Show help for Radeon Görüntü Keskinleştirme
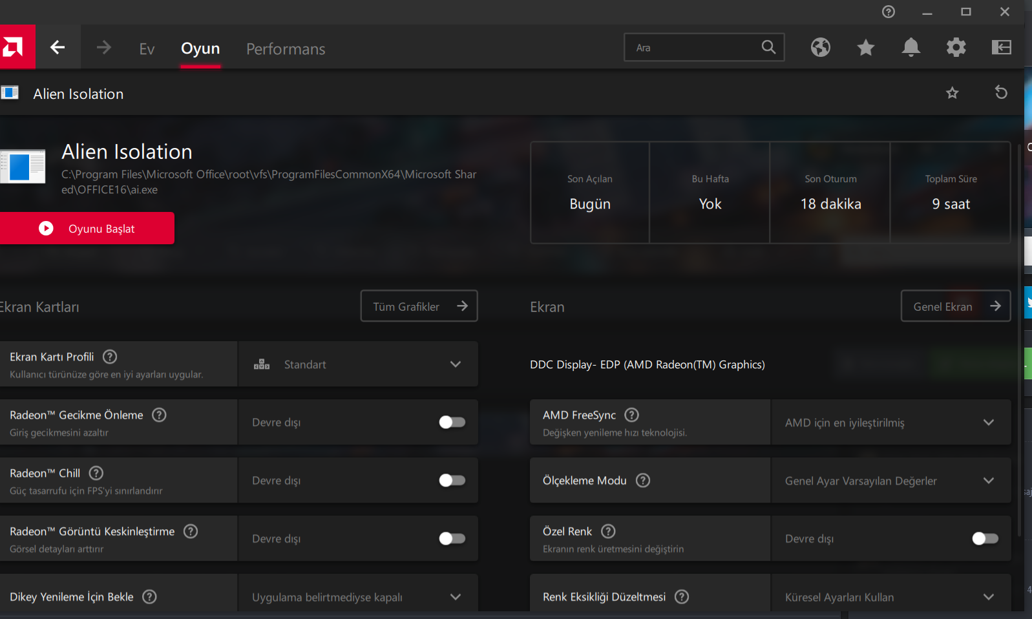The width and height of the screenshot is (1032, 619). tap(191, 531)
